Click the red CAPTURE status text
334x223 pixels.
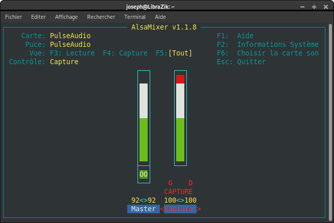(178, 191)
